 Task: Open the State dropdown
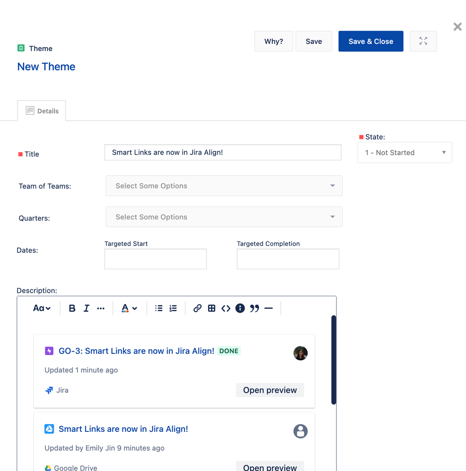pos(405,153)
